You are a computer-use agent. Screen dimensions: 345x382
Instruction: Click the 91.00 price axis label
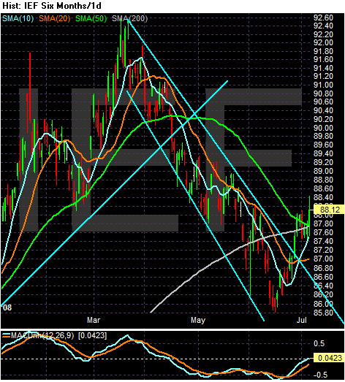[323, 85]
